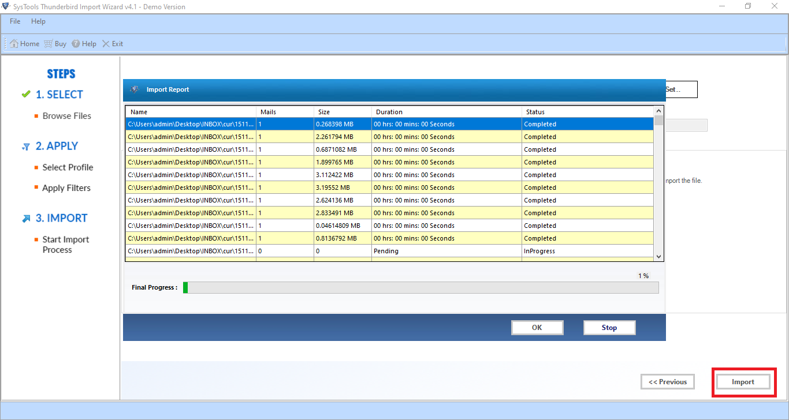The image size is (789, 420).
Task: Click the 1 % progress value
Action: coord(643,276)
